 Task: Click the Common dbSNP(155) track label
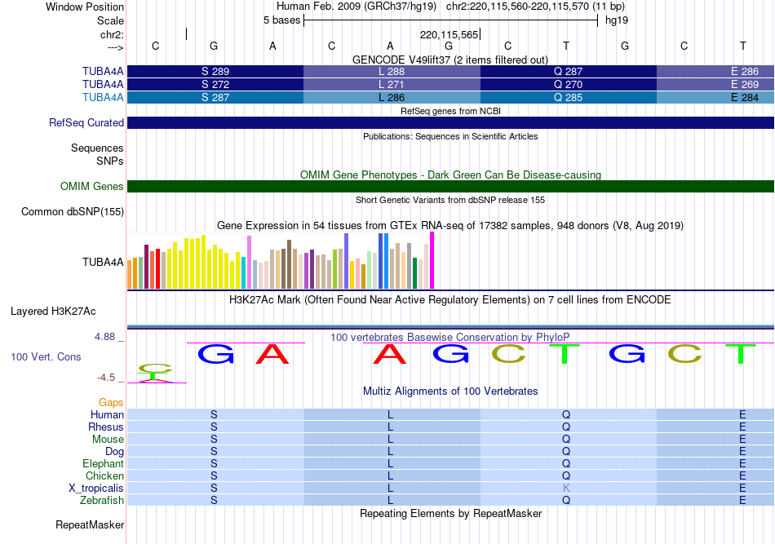click(x=73, y=211)
